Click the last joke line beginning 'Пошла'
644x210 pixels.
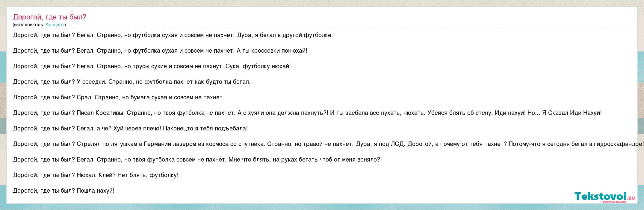pyautogui.click(x=95, y=191)
